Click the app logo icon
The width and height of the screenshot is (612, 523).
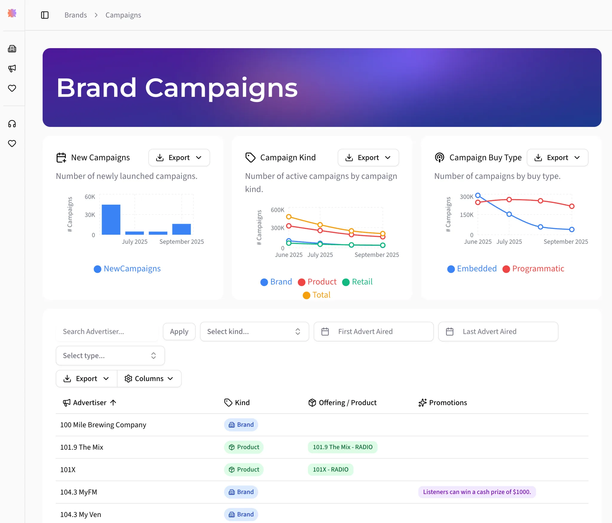[x=12, y=13]
